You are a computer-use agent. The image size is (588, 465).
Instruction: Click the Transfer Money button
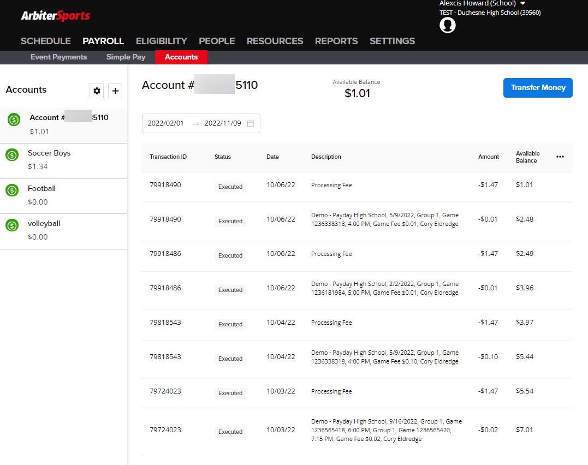point(538,88)
